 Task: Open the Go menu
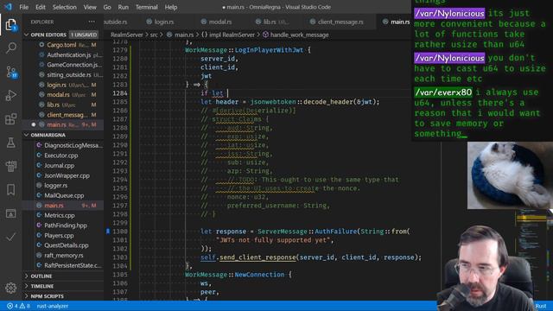coord(107,7)
